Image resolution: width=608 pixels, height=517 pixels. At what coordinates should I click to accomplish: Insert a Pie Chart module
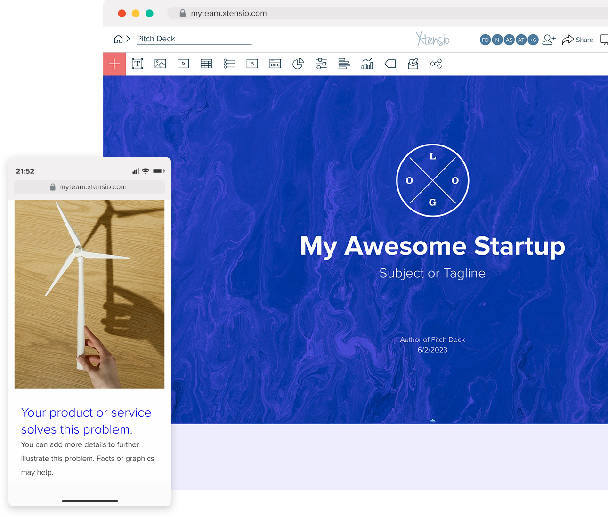coord(298,64)
